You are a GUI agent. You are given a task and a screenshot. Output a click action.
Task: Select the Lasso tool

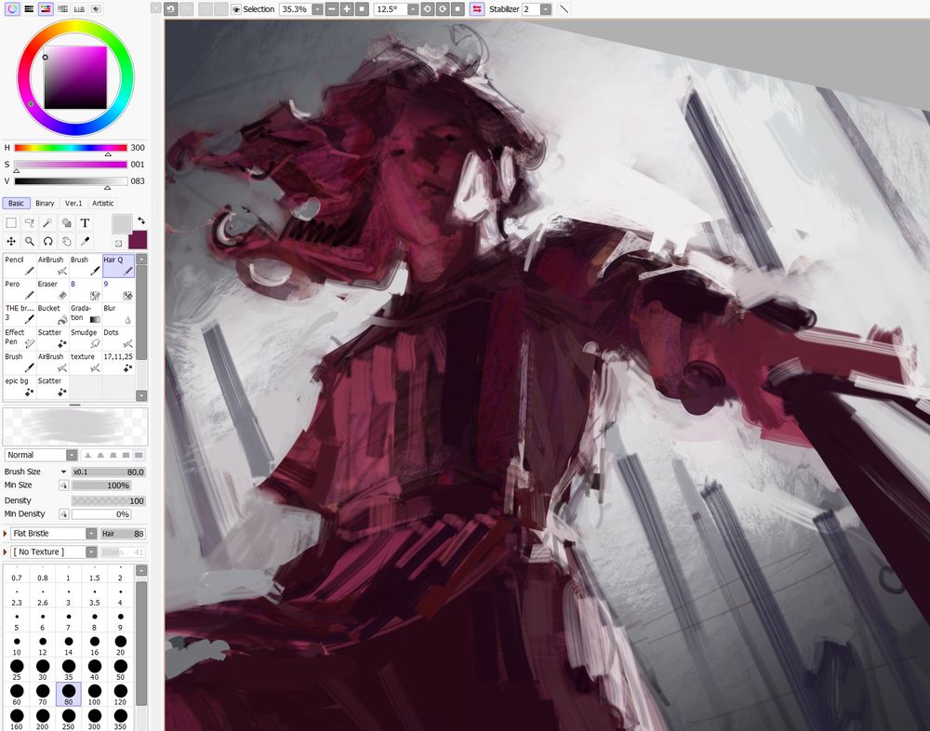(30, 223)
